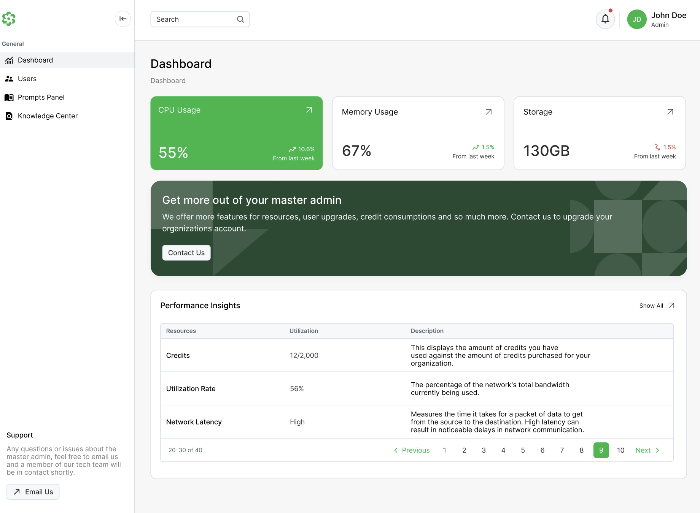Viewport: 700px width, 513px height.
Task: Go to Next page
Action: [x=647, y=450]
